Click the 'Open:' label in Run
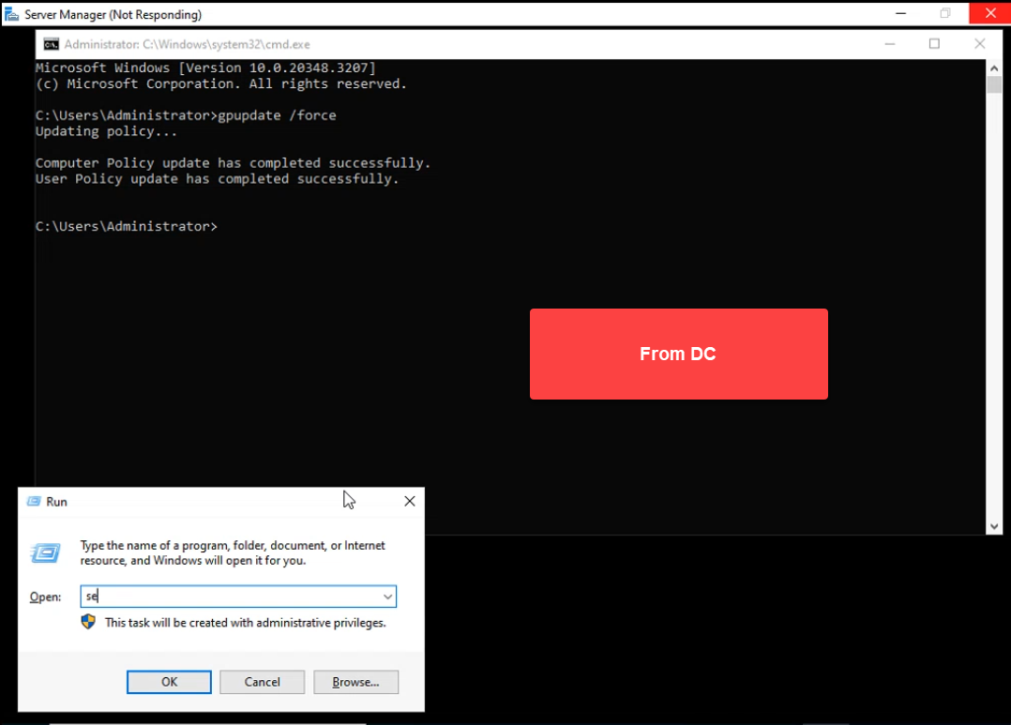 coord(45,597)
